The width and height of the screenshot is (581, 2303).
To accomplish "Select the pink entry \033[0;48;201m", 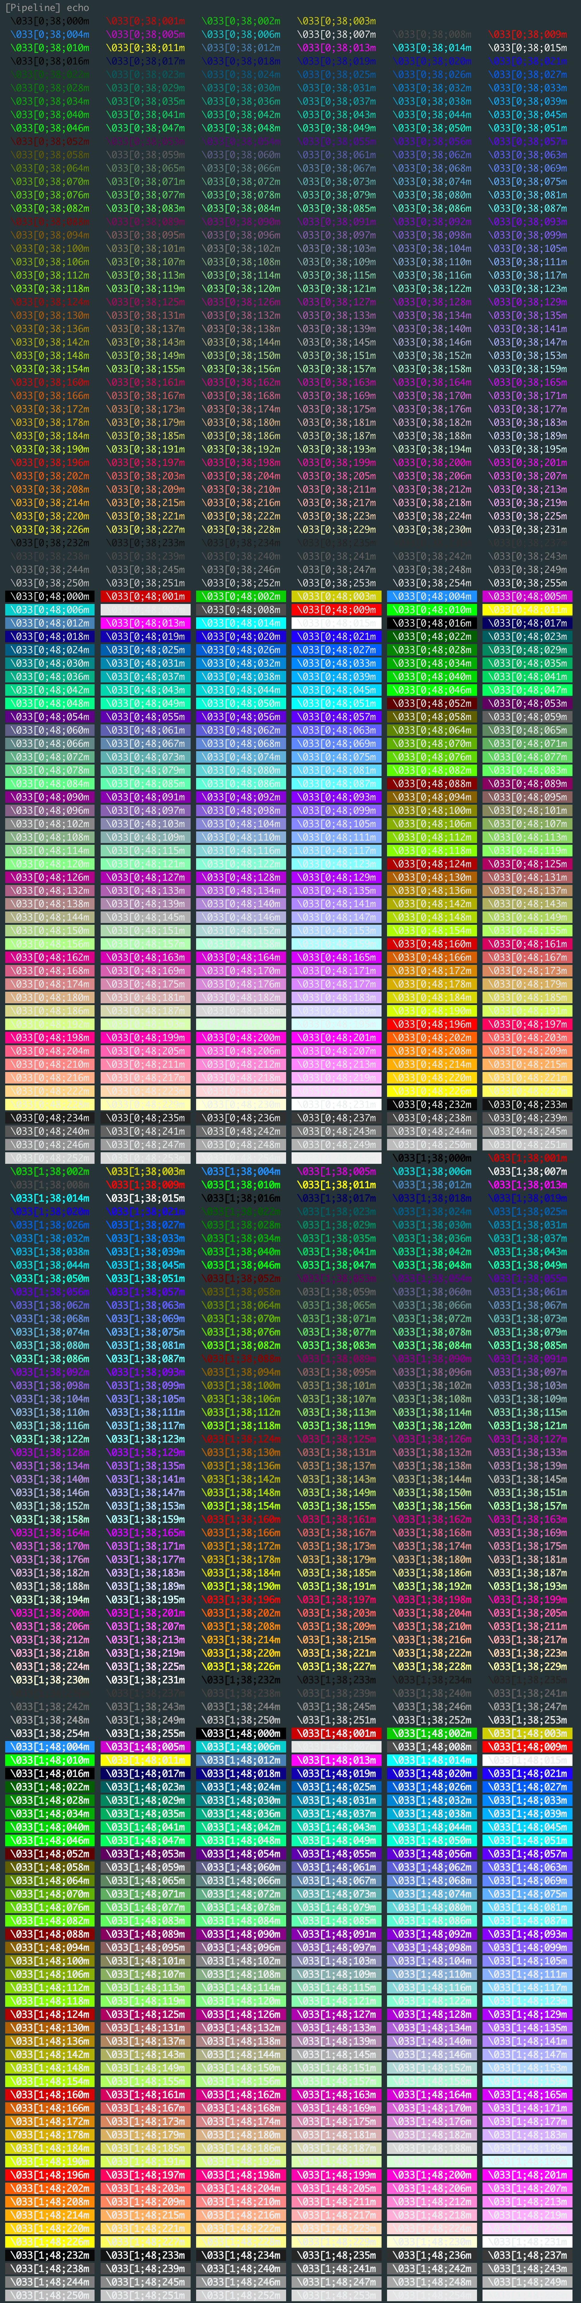I will tap(337, 1038).
